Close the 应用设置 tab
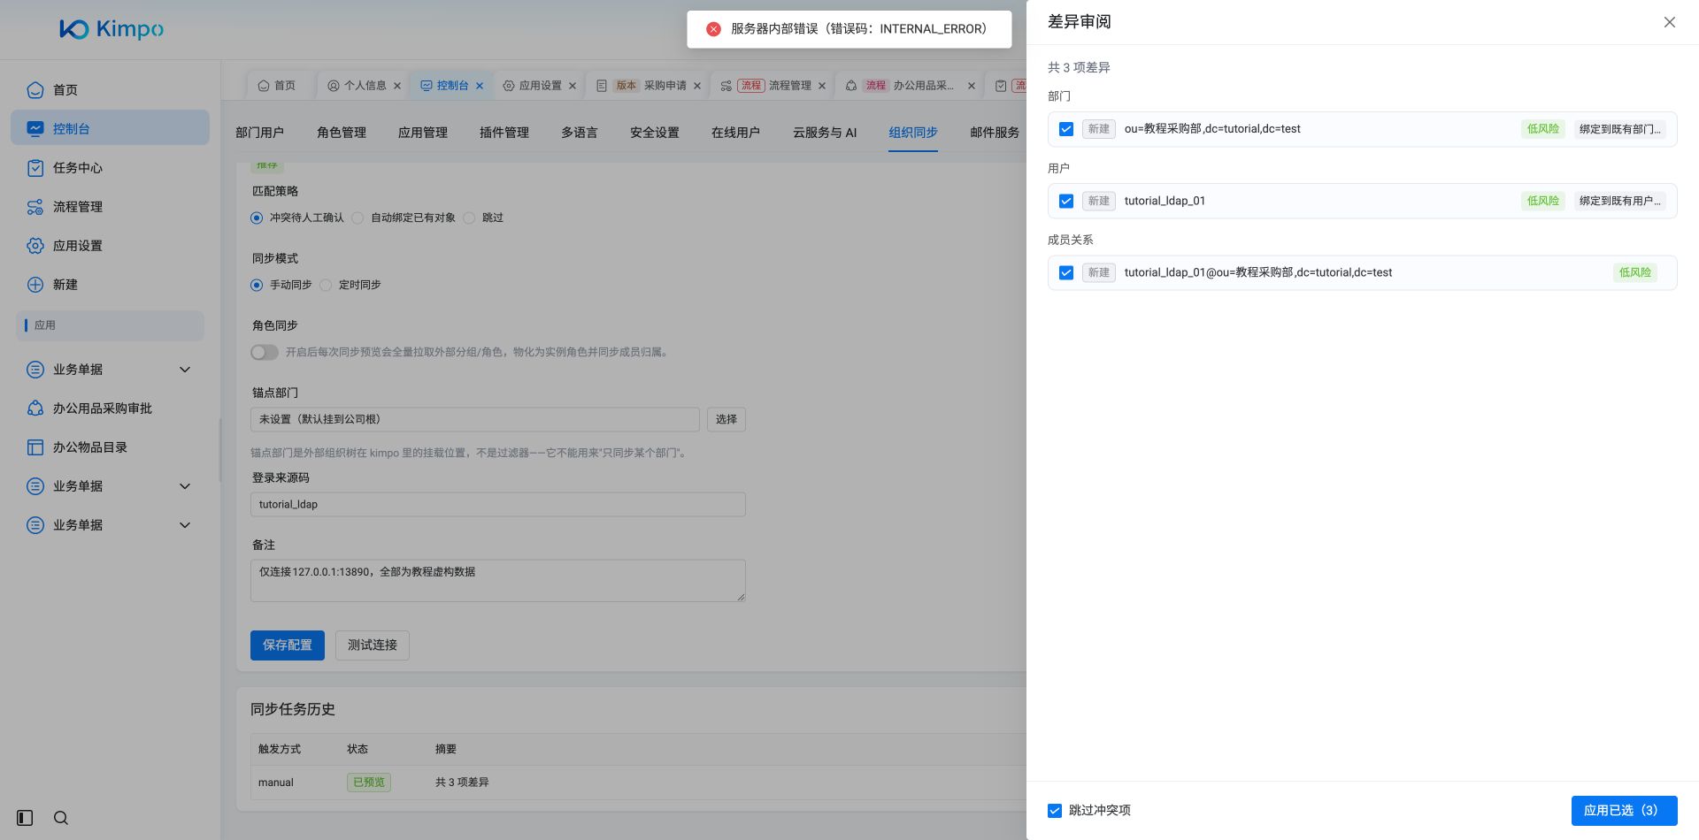Image resolution: width=1699 pixels, height=840 pixels. tap(573, 86)
